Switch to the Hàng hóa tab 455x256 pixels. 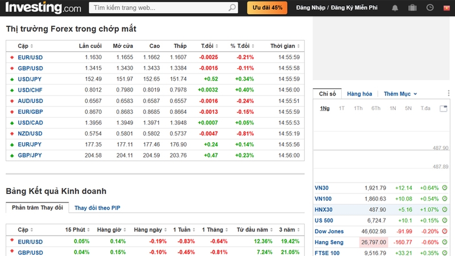(359, 94)
